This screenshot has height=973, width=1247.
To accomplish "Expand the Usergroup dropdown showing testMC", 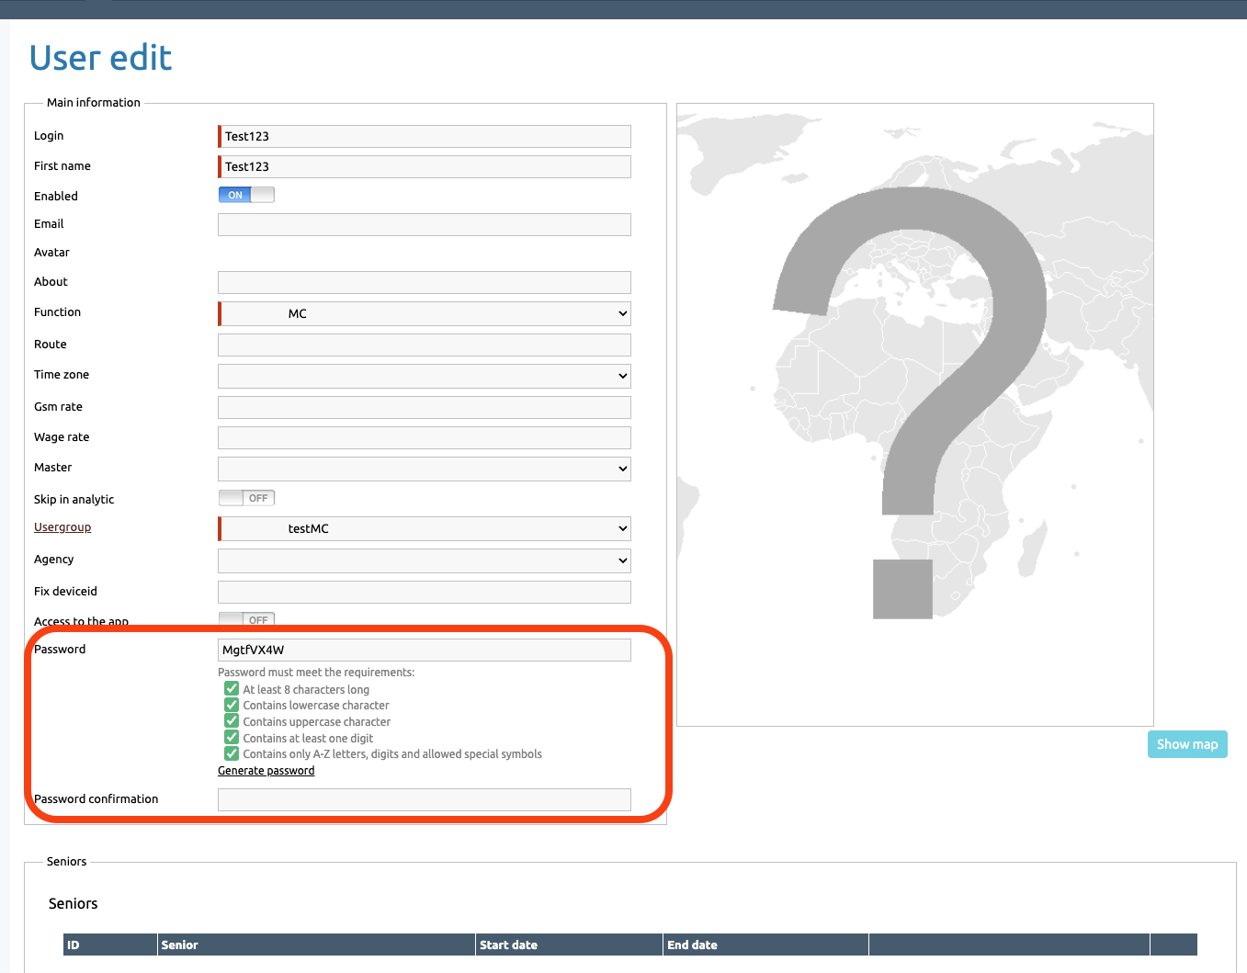I will click(425, 528).
